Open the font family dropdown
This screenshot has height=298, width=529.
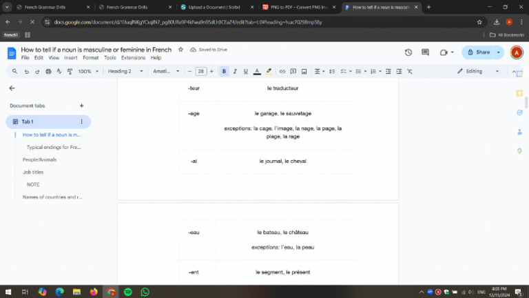coord(166,71)
